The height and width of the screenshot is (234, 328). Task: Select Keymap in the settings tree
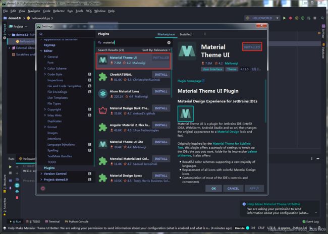tap(49, 45)
